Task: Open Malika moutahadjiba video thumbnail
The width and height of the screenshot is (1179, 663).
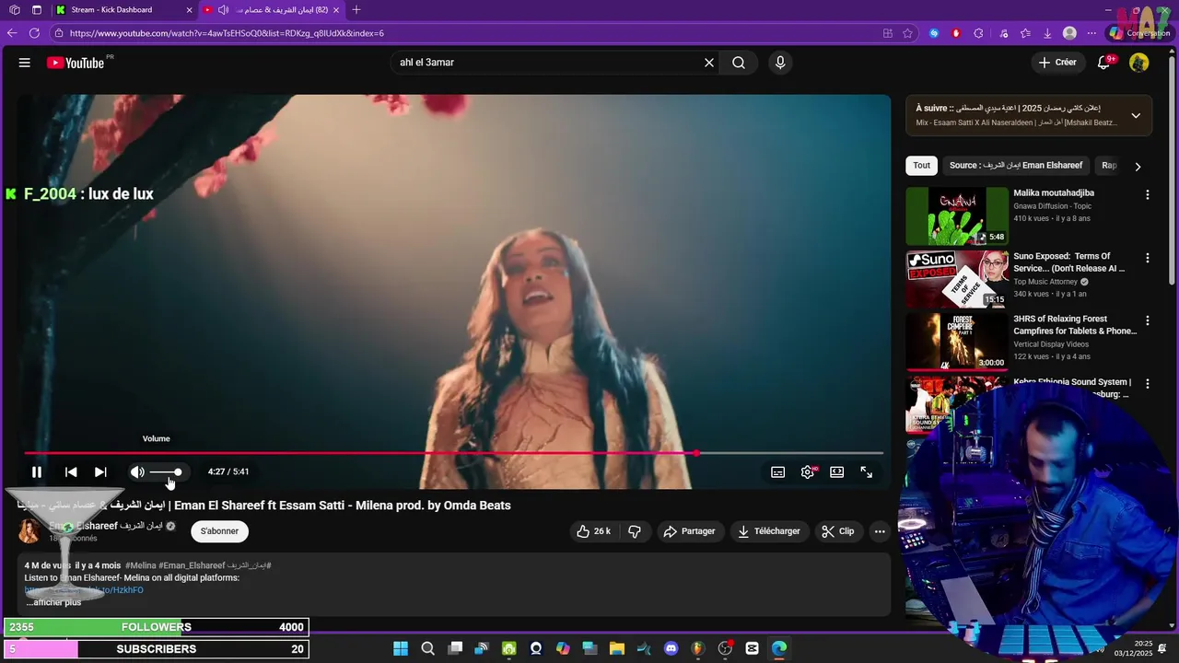Action: point(957,216)
